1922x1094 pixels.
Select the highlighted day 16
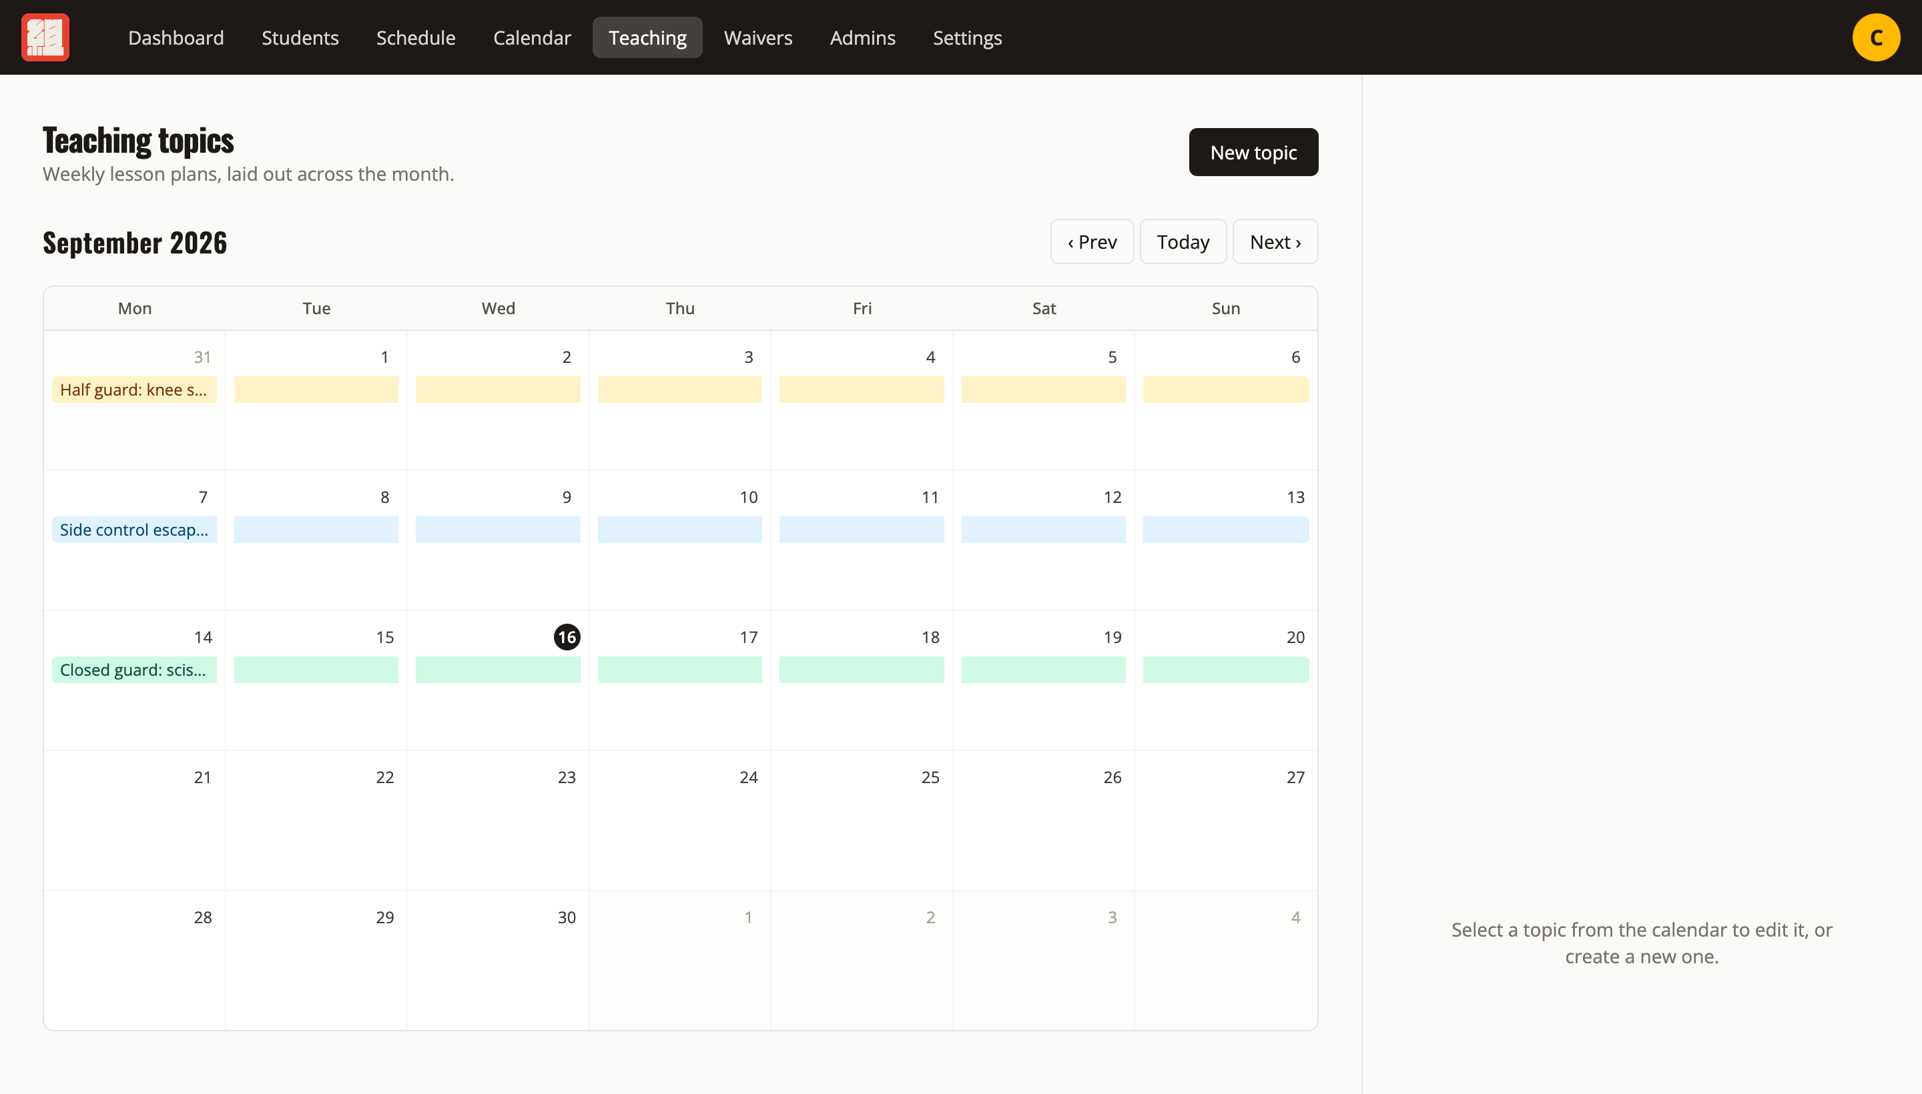567,637
